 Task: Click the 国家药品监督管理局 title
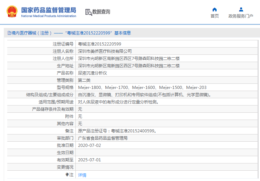click(x=49, y=10)
